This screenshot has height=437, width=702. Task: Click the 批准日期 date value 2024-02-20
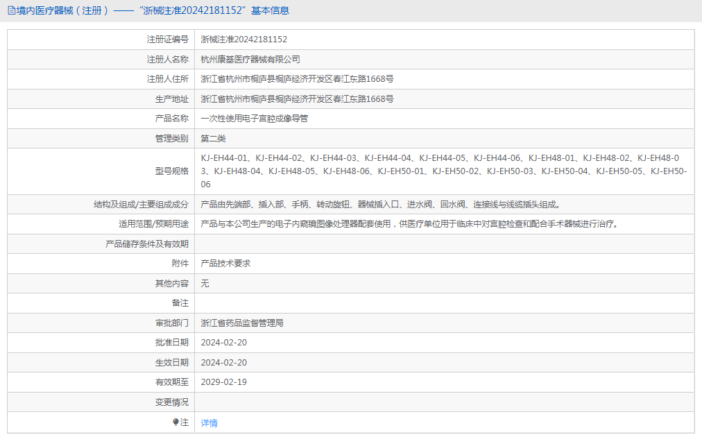tap(224, 343)
